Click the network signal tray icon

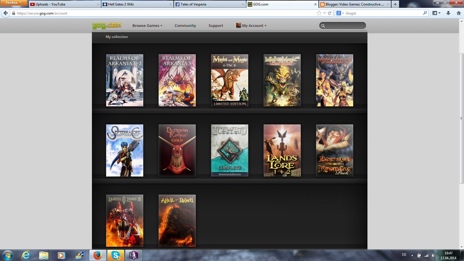click(x=426, y=255)
